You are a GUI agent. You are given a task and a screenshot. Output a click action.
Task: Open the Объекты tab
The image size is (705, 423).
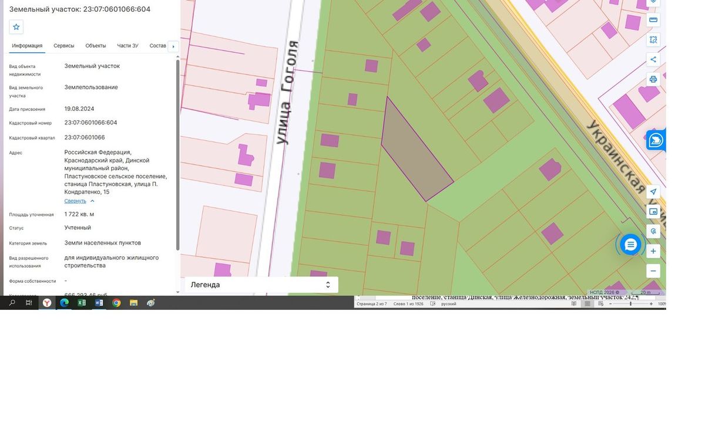coord(96,46)
